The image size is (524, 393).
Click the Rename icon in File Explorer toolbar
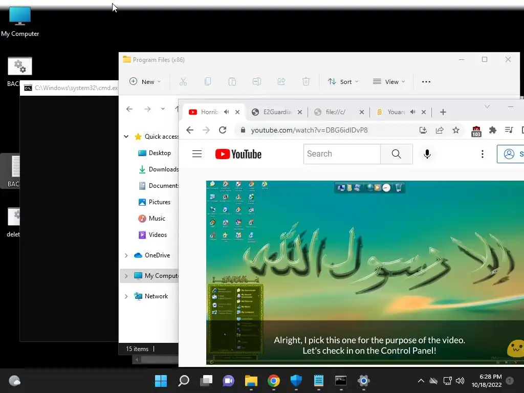pos(257,81)
